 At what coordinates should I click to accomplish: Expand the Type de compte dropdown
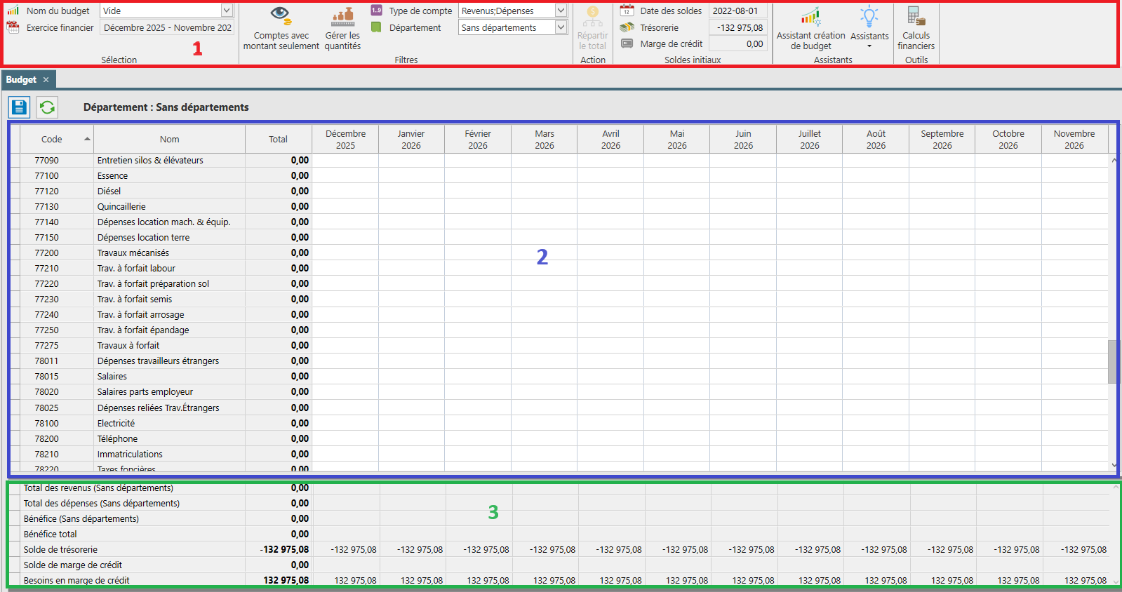click(561, 11)
